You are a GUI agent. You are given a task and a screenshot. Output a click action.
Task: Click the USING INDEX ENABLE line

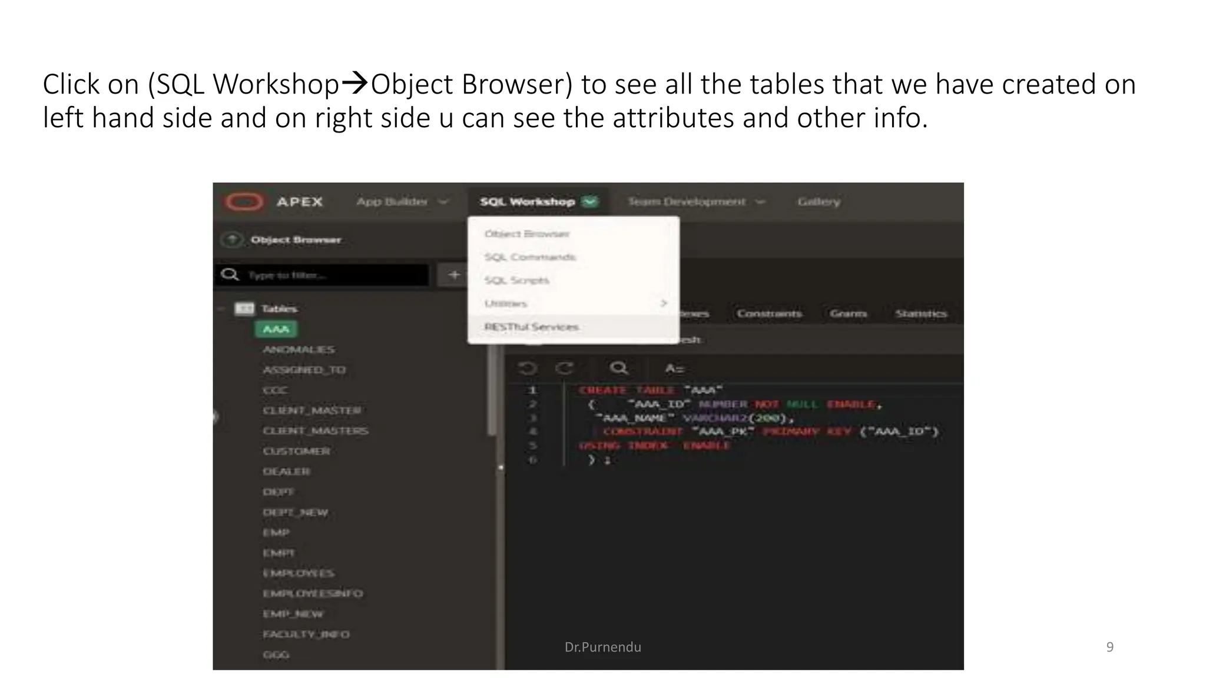point(655,446)
